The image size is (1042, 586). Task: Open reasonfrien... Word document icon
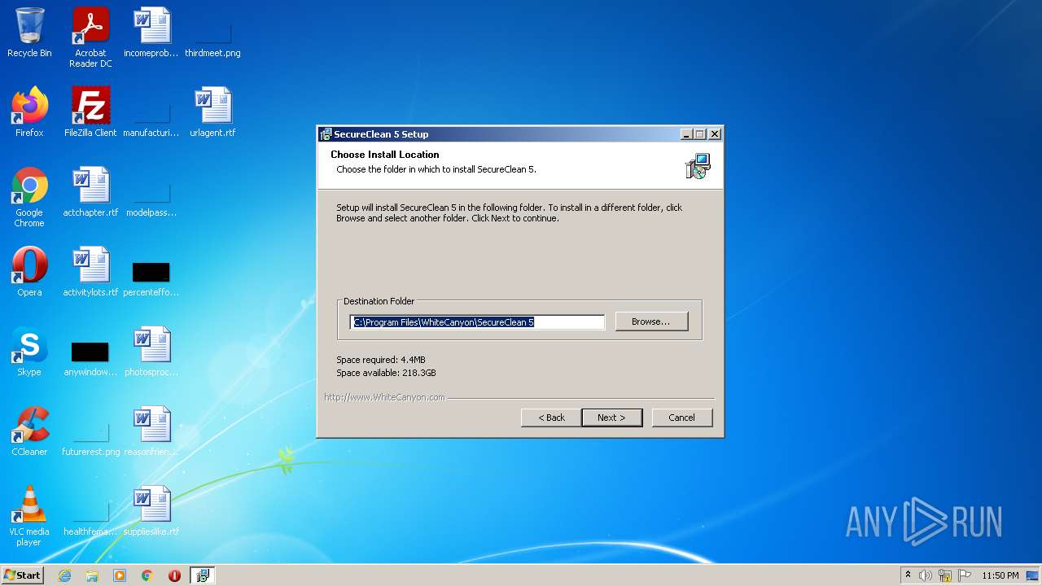[x=151, y=431]
